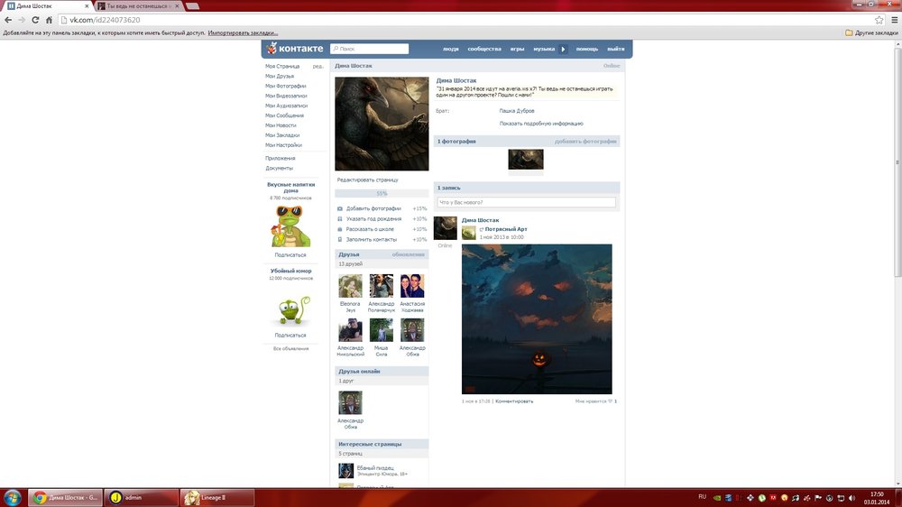Click the Windows Start button
This screenshot has height=507, width=902.
click(x=13, y=497)
